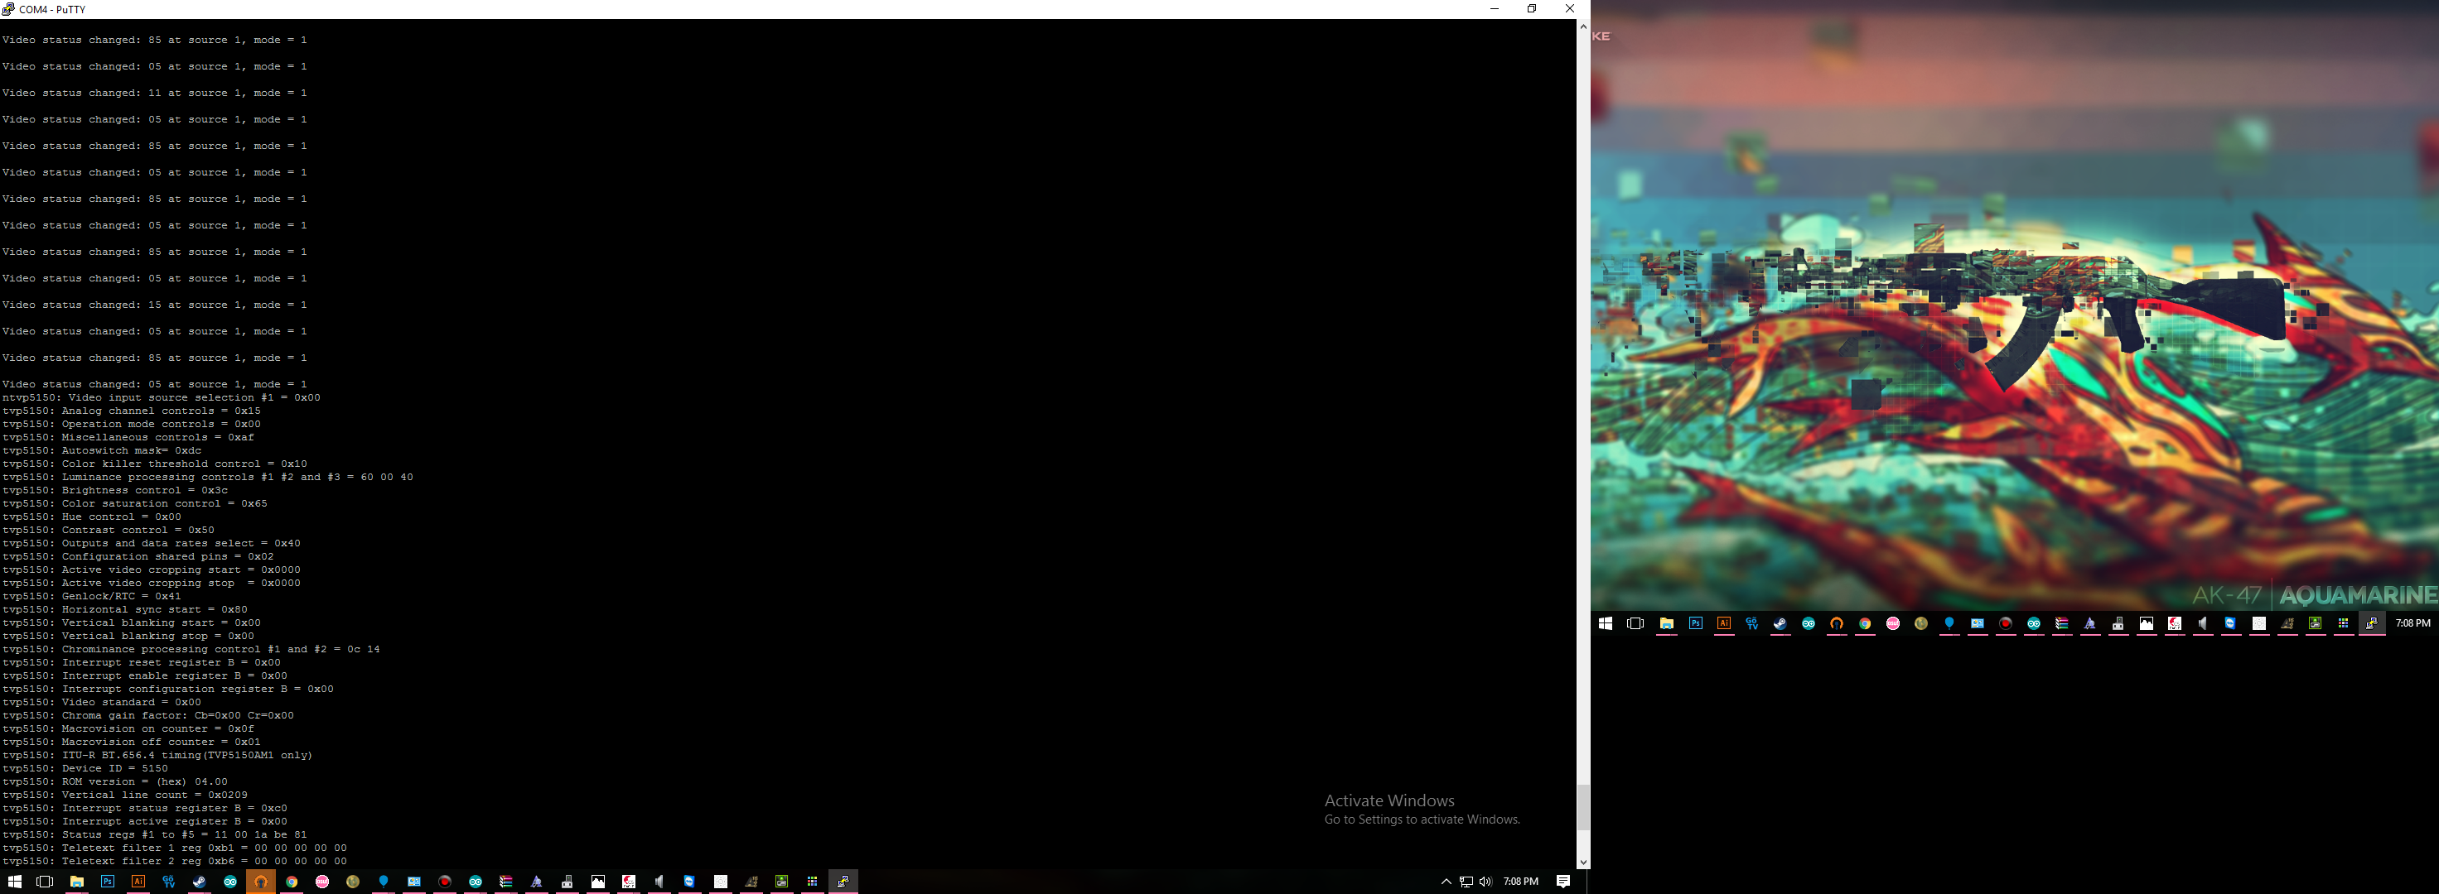This screenshot has height=894, width=2439.
Task: Click PuTTY scrollbar down arrow
Action: pyautogui.click(x=1583, y=862)
